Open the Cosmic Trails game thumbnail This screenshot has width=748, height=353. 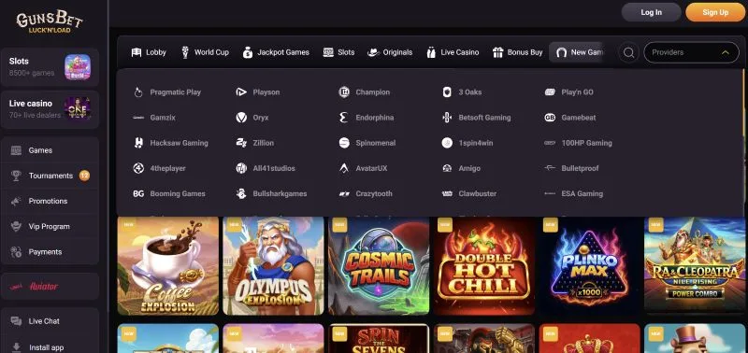tap(379, 266)
